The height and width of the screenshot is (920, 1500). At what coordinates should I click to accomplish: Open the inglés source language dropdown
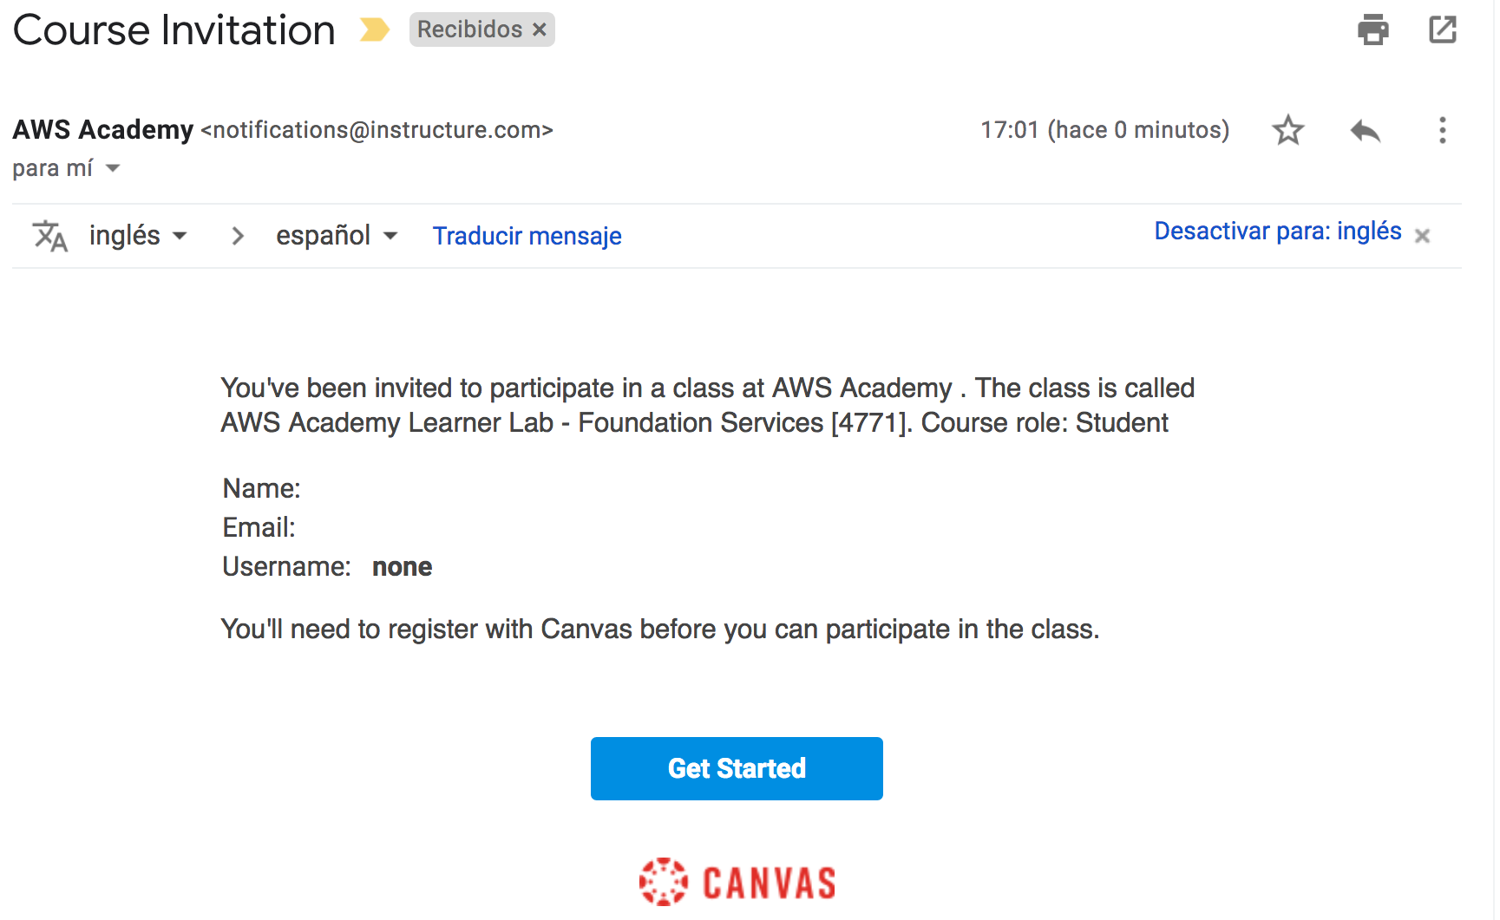pos(139,236)
